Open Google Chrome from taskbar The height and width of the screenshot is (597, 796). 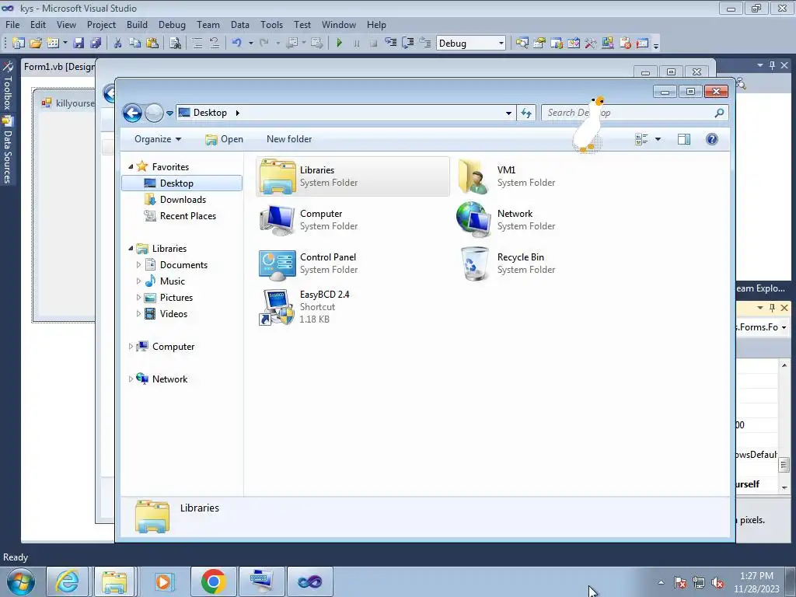213,581
